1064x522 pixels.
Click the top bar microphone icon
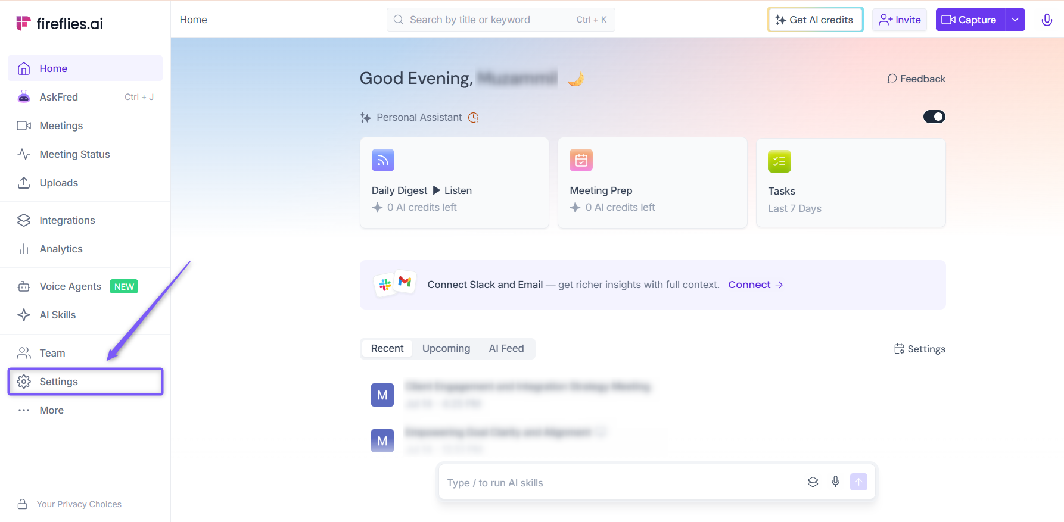pos(1047,20)
